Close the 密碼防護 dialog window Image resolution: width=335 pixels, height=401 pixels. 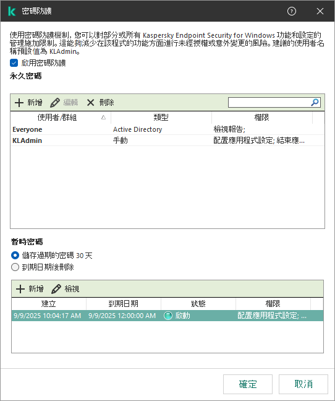click(320, 11)
